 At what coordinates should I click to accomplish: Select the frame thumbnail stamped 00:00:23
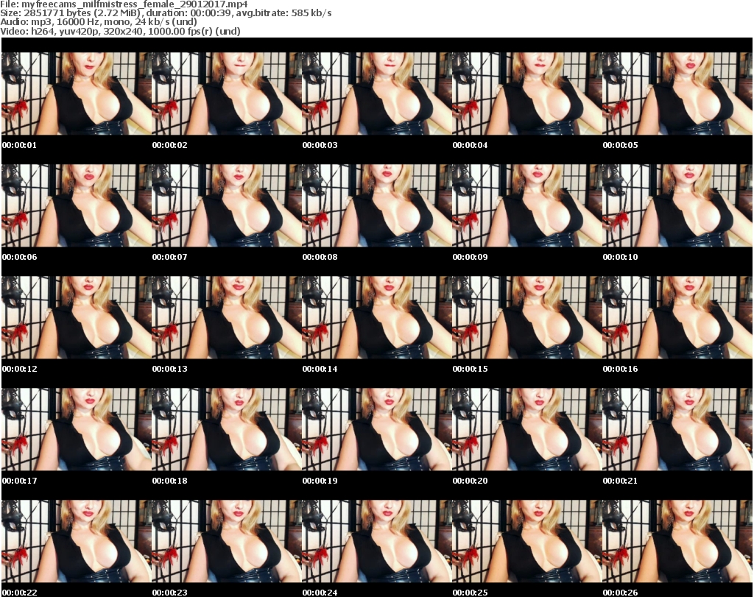pos(227,541)
